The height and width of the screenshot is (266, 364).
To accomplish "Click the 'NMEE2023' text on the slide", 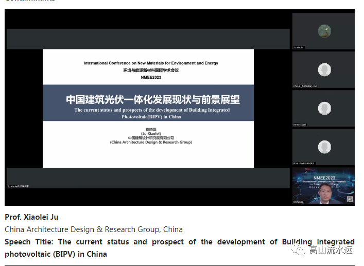I will click(151, 78).
